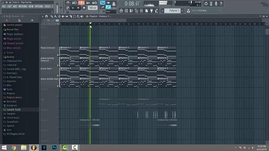Open the plugin picker plug icon

point(151,11)
